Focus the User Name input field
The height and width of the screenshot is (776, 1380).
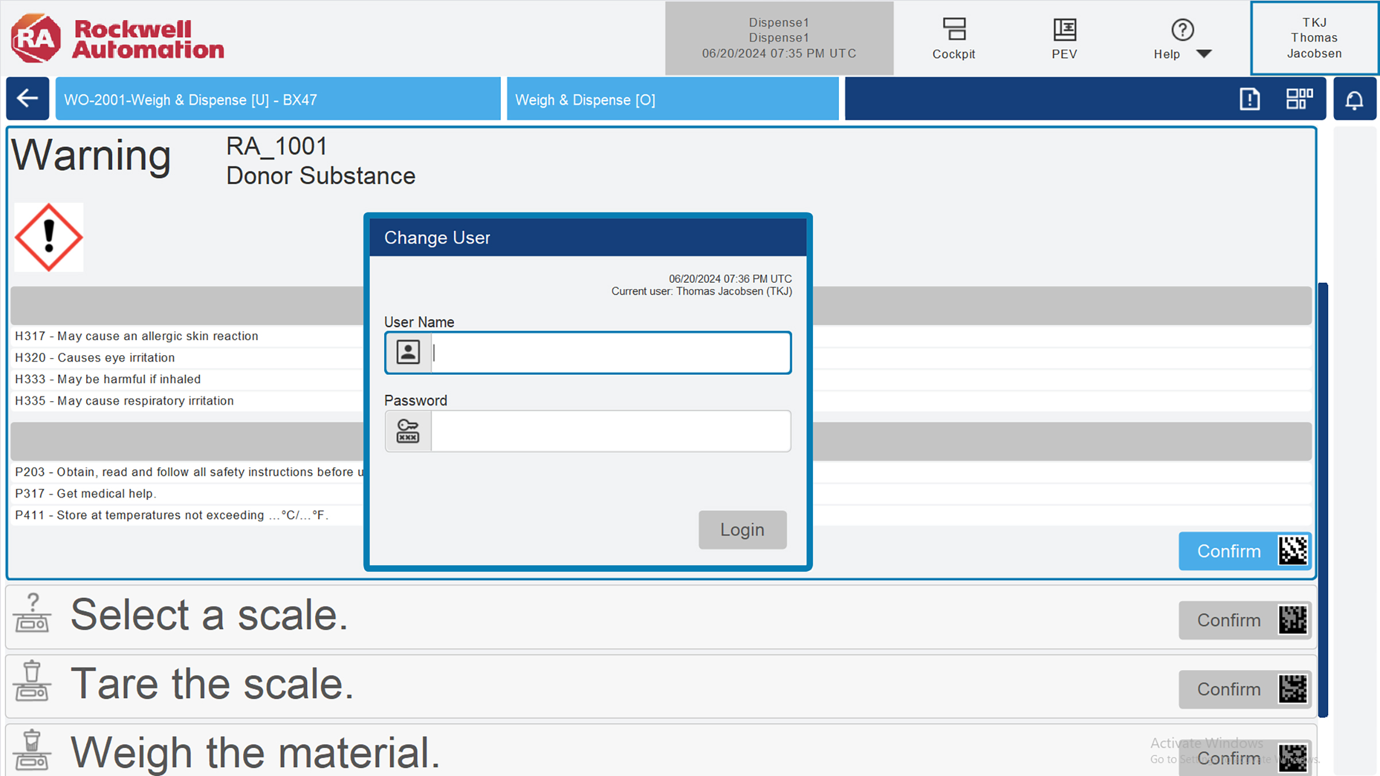point(610,352)
